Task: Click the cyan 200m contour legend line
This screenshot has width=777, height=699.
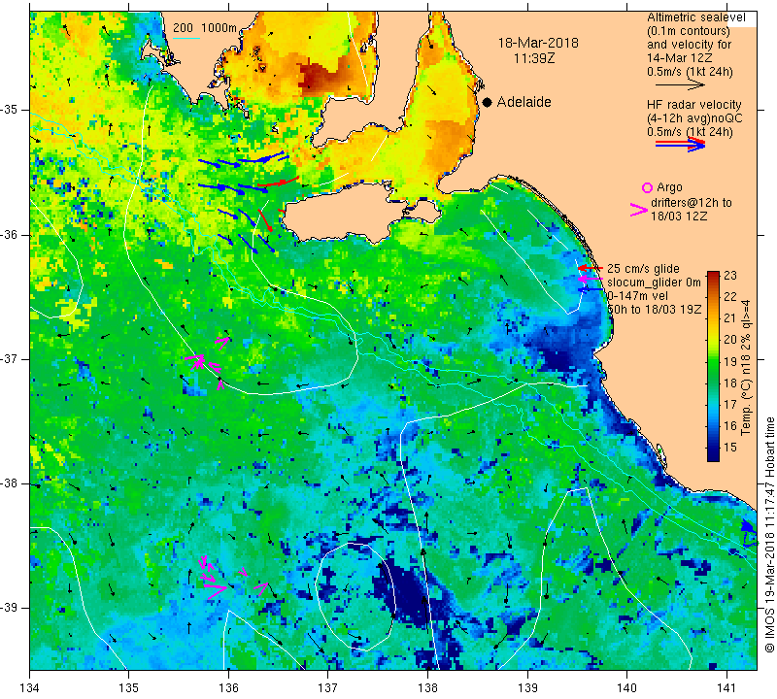Action: click(186, 38)
